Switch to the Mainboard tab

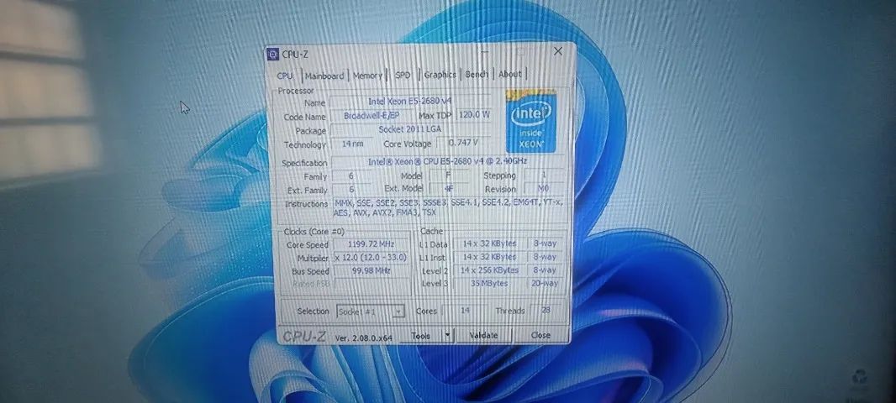click(324, 76)
